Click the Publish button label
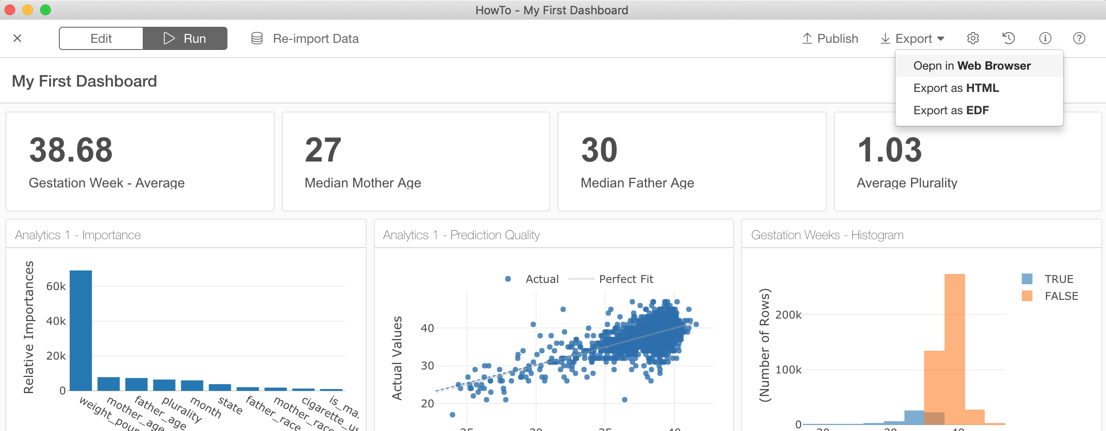The width and height of the screenshot is (1106, 431). click(x=838, y=39)
